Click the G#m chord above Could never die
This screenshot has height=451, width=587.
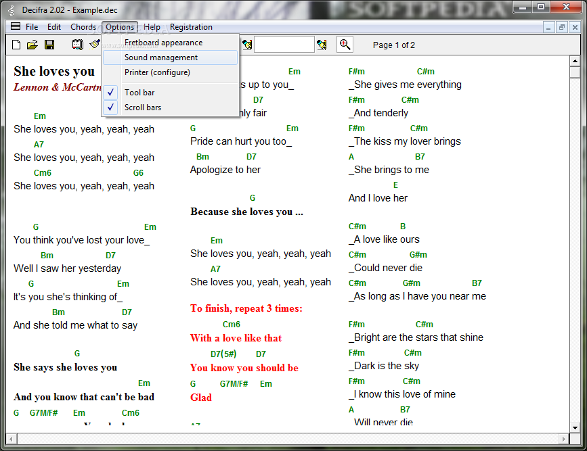pos(418,255)
